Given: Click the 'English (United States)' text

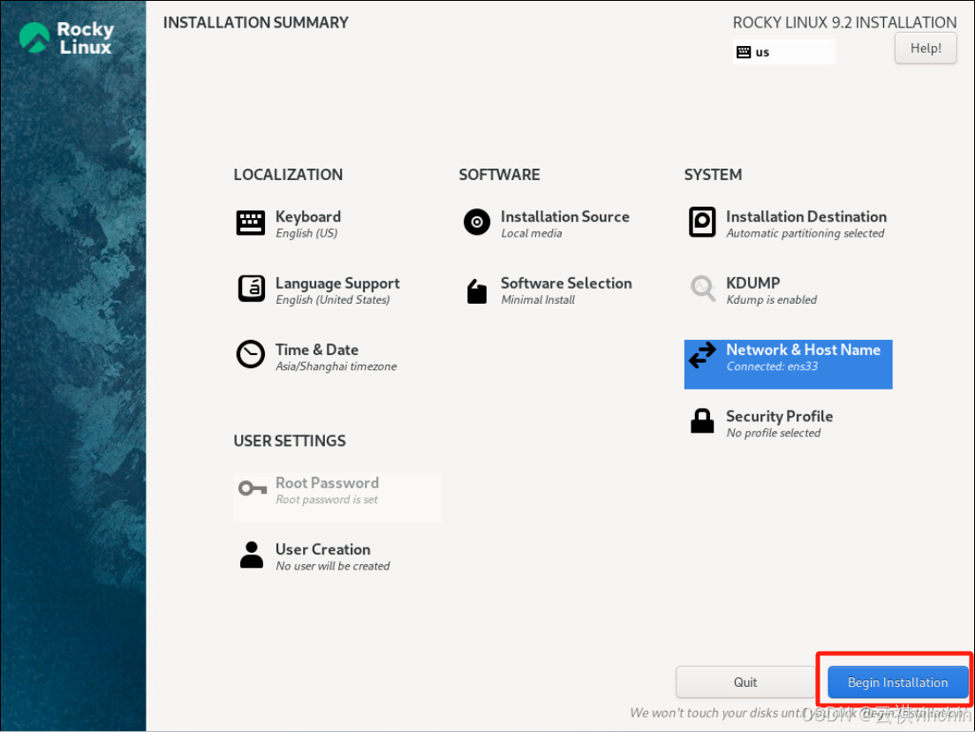Looking at the screenshot, I should 333,299.
